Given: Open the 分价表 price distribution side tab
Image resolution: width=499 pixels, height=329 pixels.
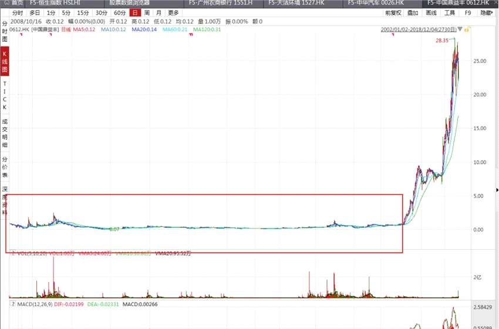Looking at the screenshot, I should (5, 167).
